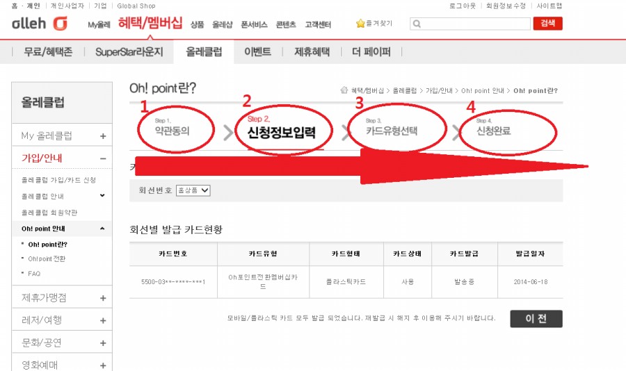Image resolution: width=626 pixels, height=371 pixels.
Task: Switch to the 이벤트 tab
Action: (x=257, y=52)
